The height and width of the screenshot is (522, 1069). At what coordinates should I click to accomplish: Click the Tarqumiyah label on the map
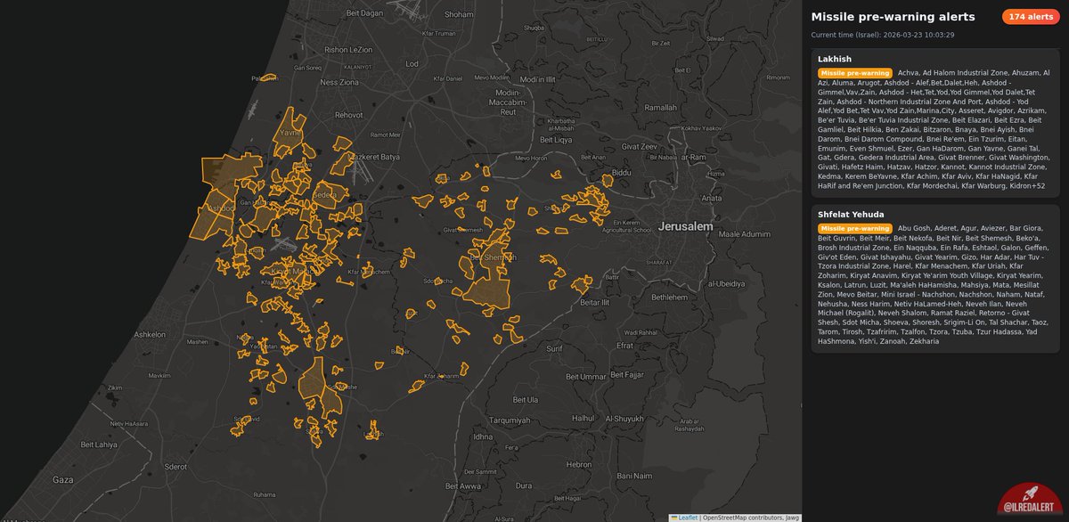point(510,420)
